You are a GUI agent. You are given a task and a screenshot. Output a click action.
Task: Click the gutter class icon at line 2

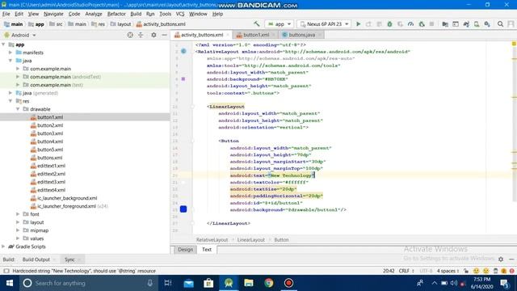coord(183,52)
